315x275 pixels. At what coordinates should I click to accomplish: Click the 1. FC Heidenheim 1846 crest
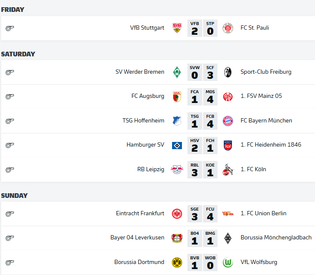(228, 145)
